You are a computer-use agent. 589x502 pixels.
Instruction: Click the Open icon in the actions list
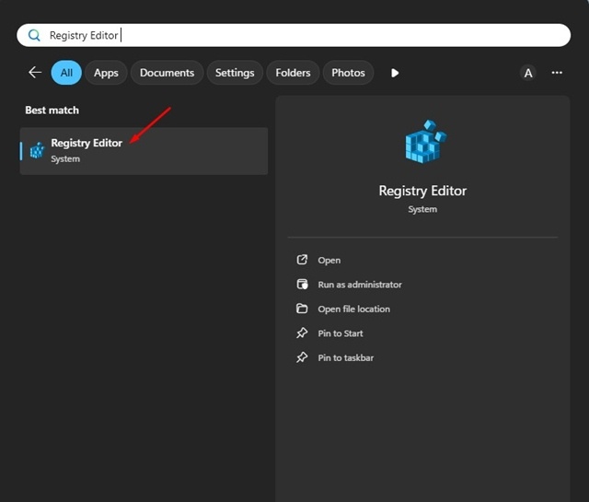coord(302,260)
